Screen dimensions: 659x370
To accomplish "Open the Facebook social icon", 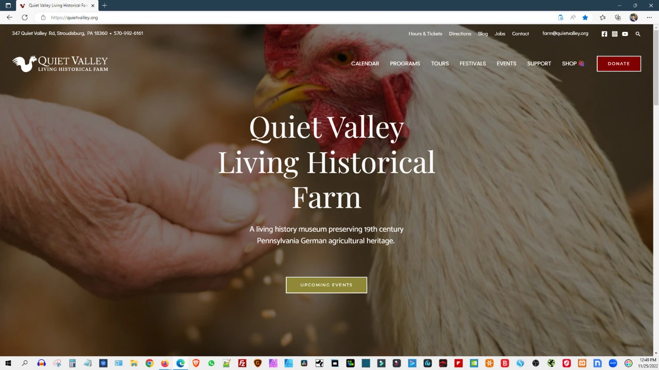I will point(604,34).
